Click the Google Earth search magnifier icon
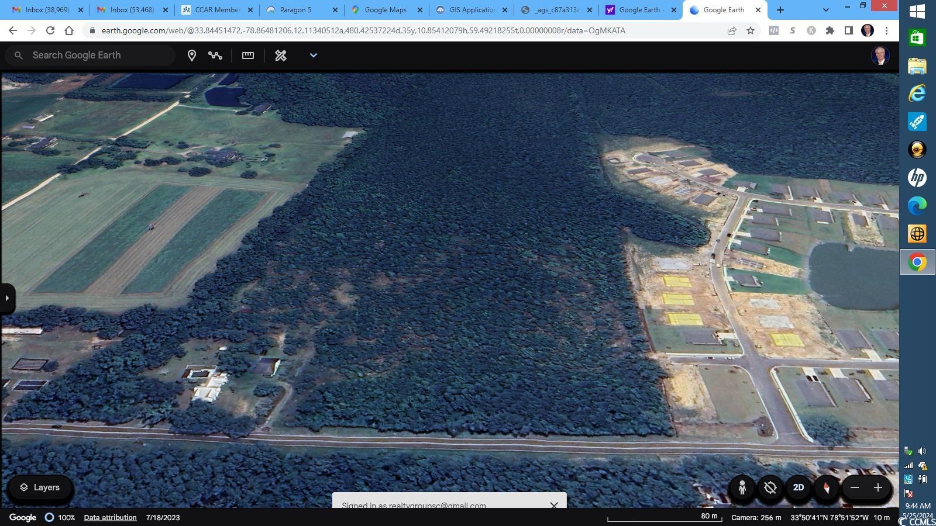Image resolution: width=936 pixels, height=526 pixels. click(x=19, y=55)
